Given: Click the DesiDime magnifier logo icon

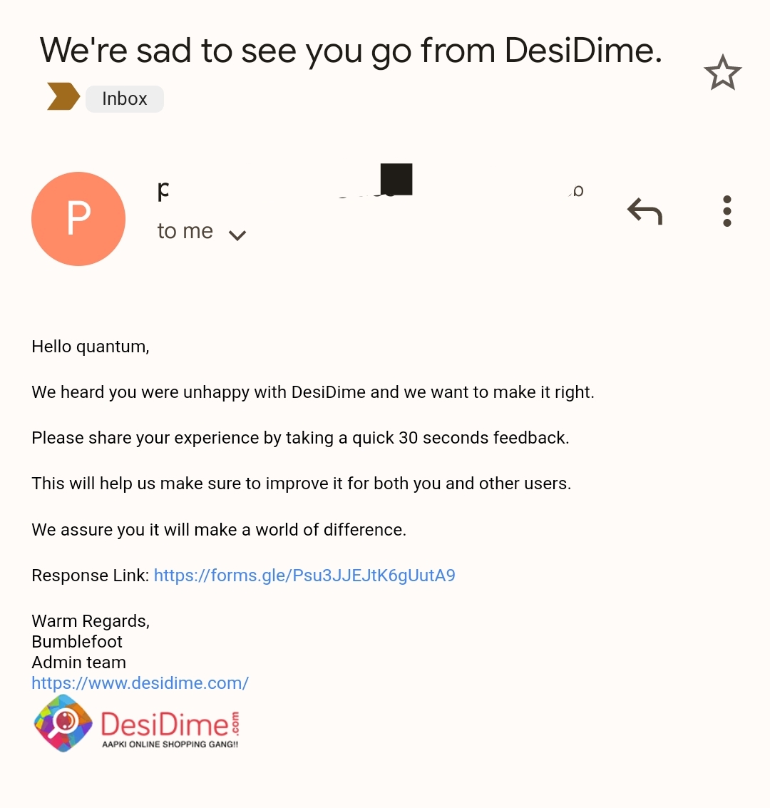Looking at the screenshot, I should coord(63,723).
